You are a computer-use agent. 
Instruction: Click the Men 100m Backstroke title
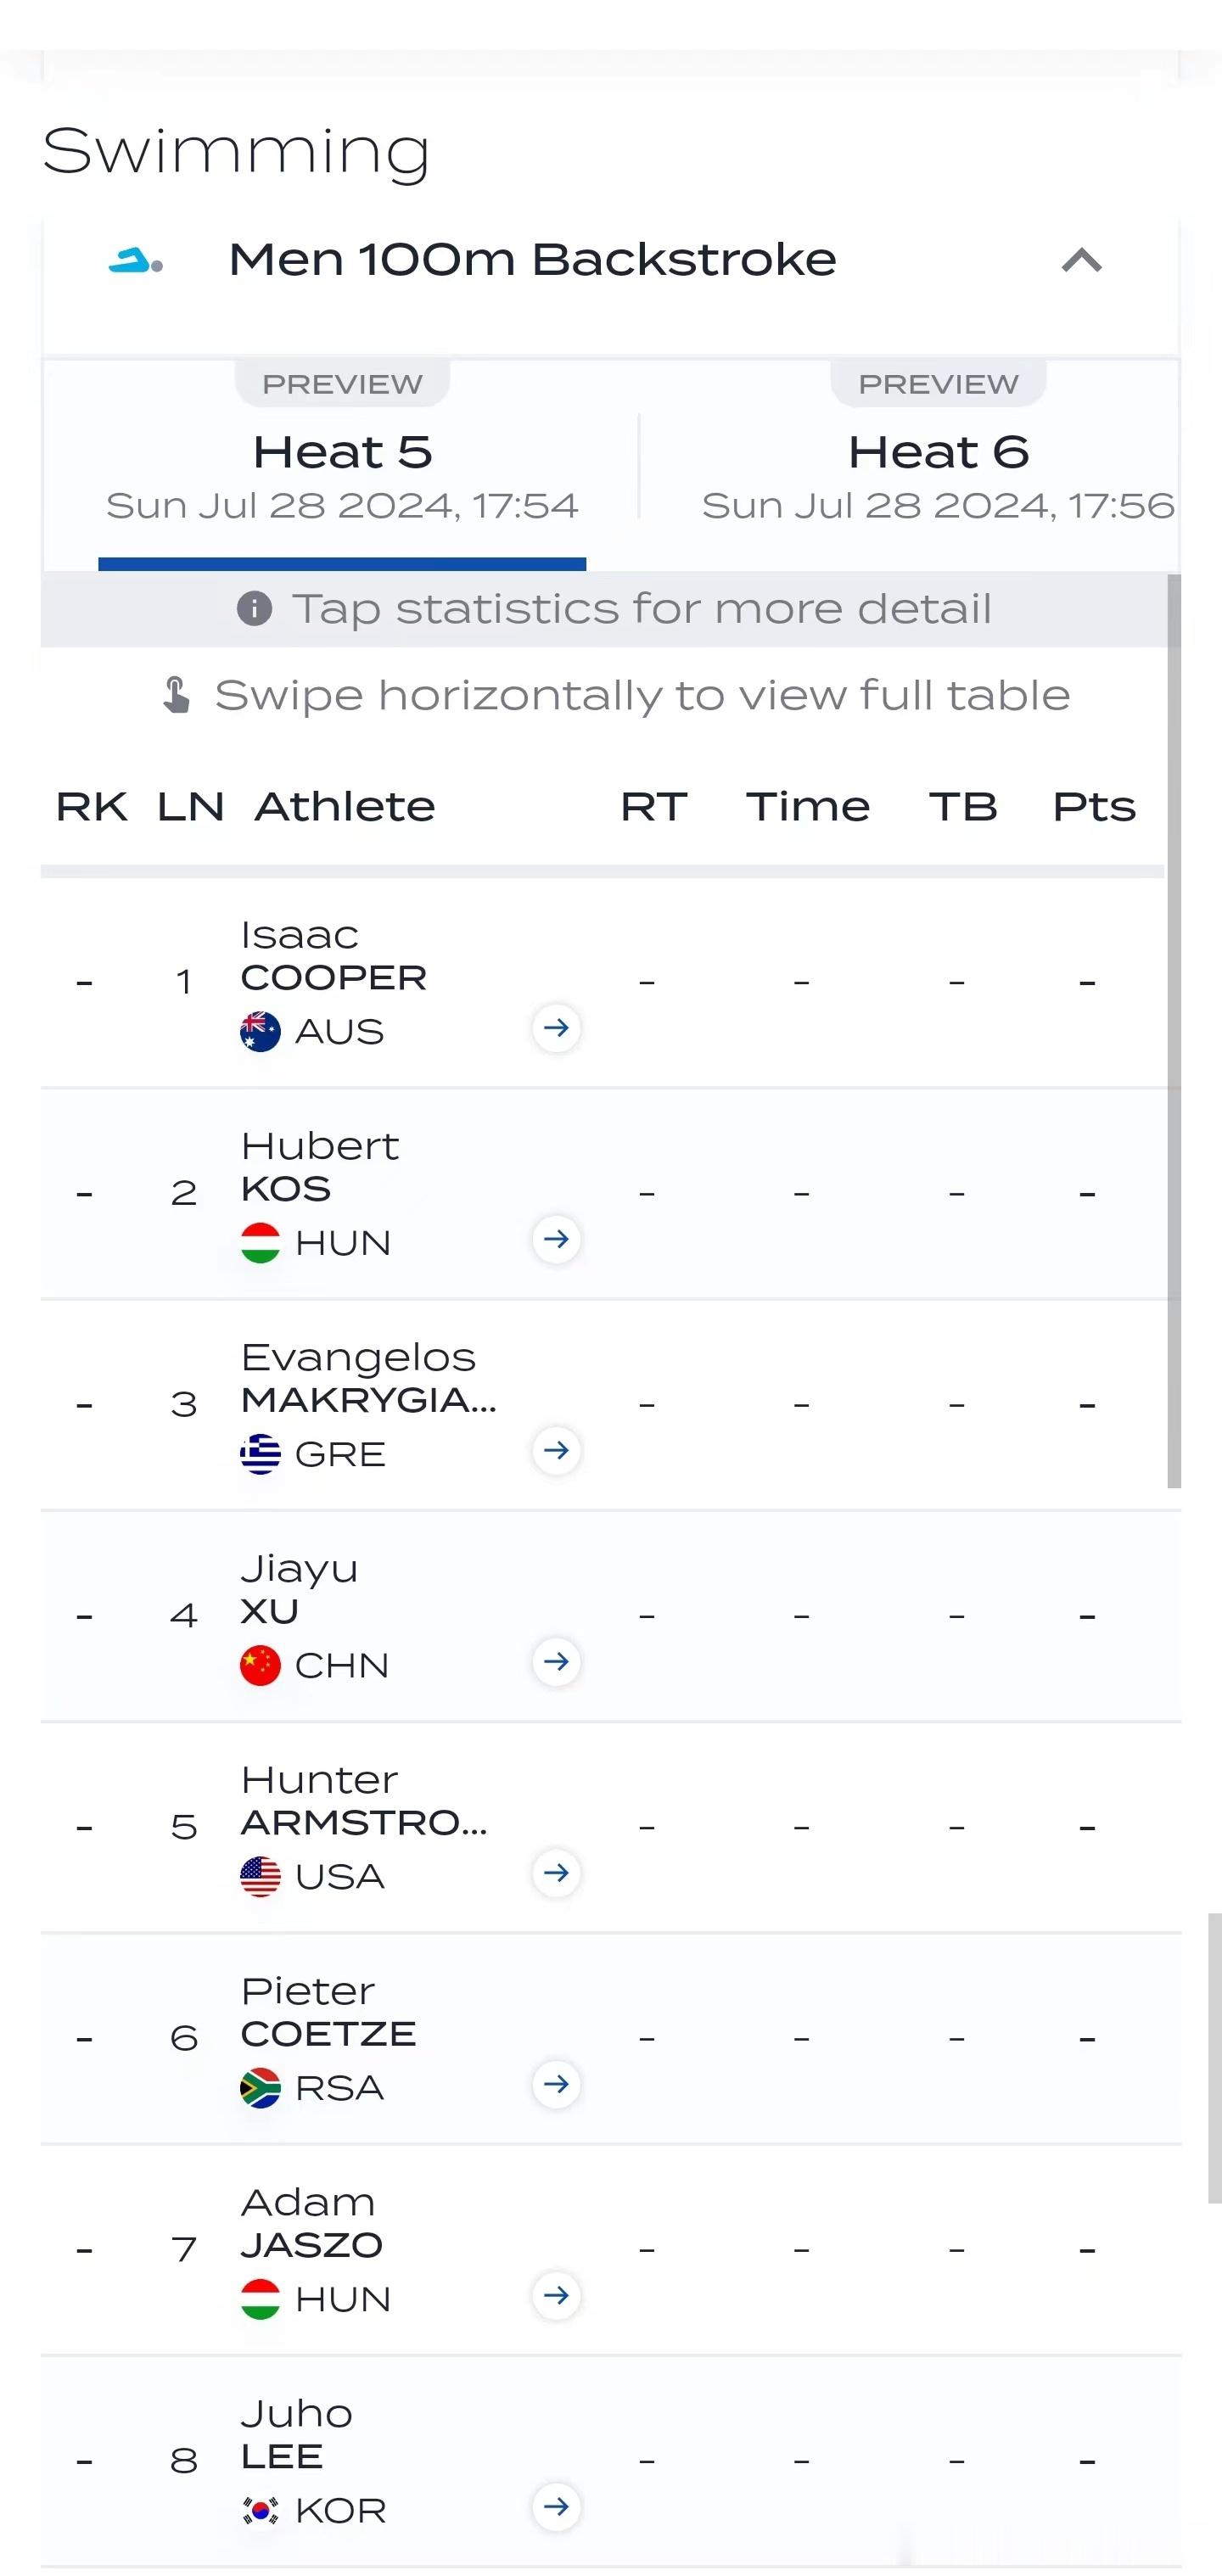(532, 260)
